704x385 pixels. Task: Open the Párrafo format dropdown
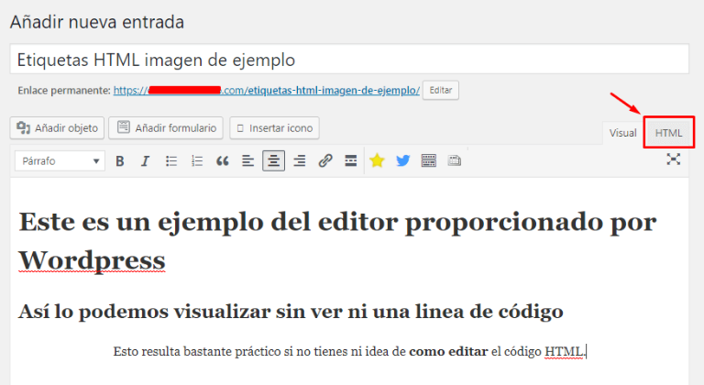tap(60, 160)
